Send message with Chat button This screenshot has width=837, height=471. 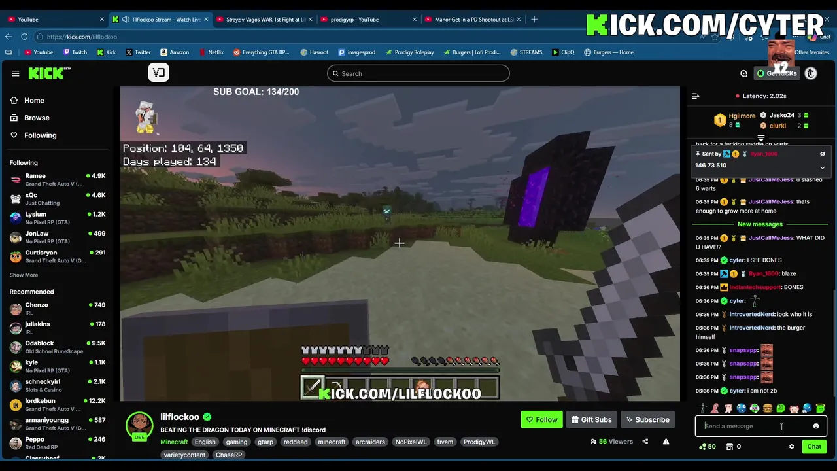point(814,447)
